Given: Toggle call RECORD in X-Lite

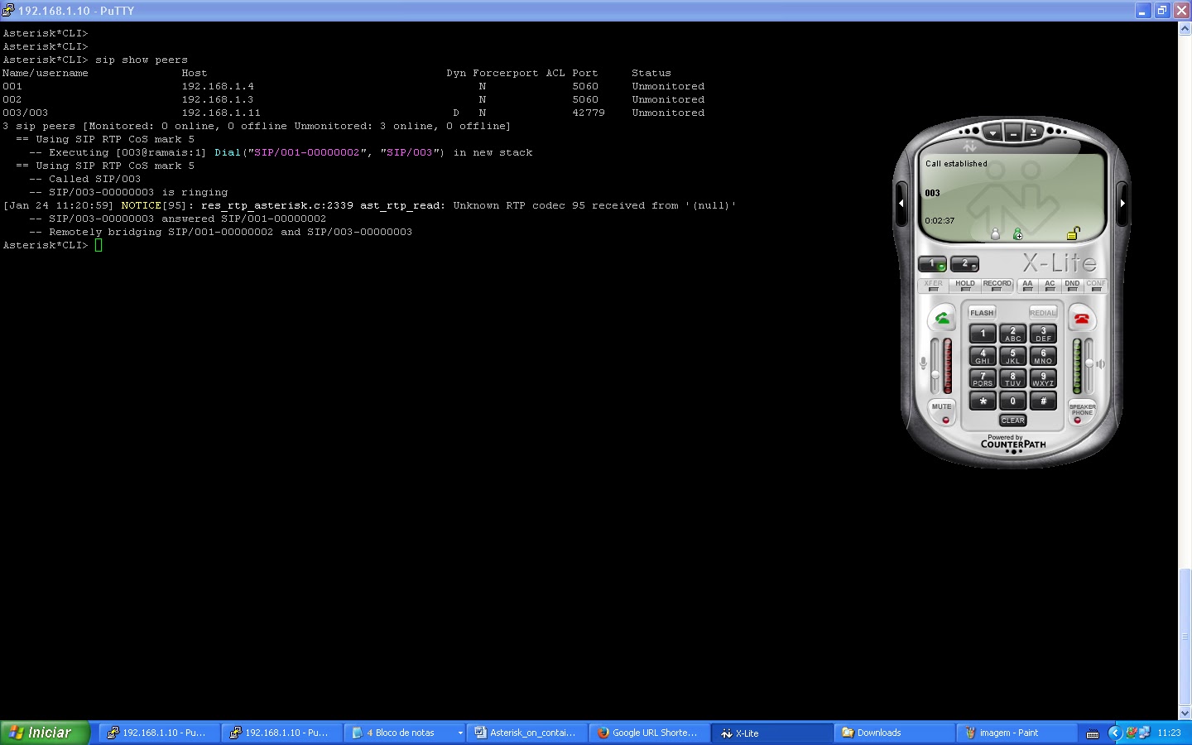Looking at the screenshot, I should pos(997,285).
